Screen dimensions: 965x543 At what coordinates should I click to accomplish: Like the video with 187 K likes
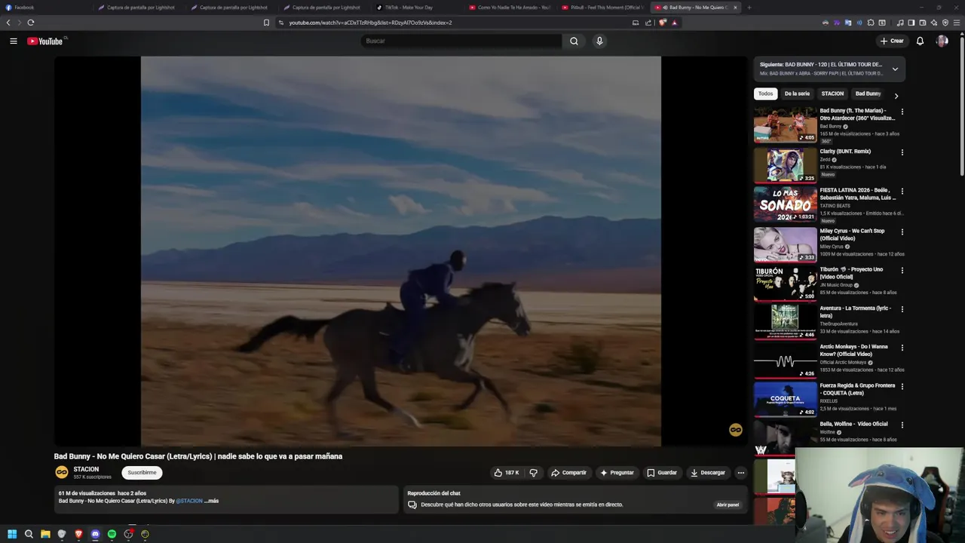coord(506,473)
